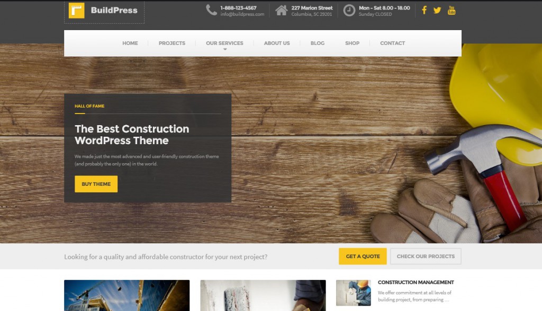The width and height of the screenshot is (542, 311).
Task: Open the YouTube icon in header
Action: point(451,10)
